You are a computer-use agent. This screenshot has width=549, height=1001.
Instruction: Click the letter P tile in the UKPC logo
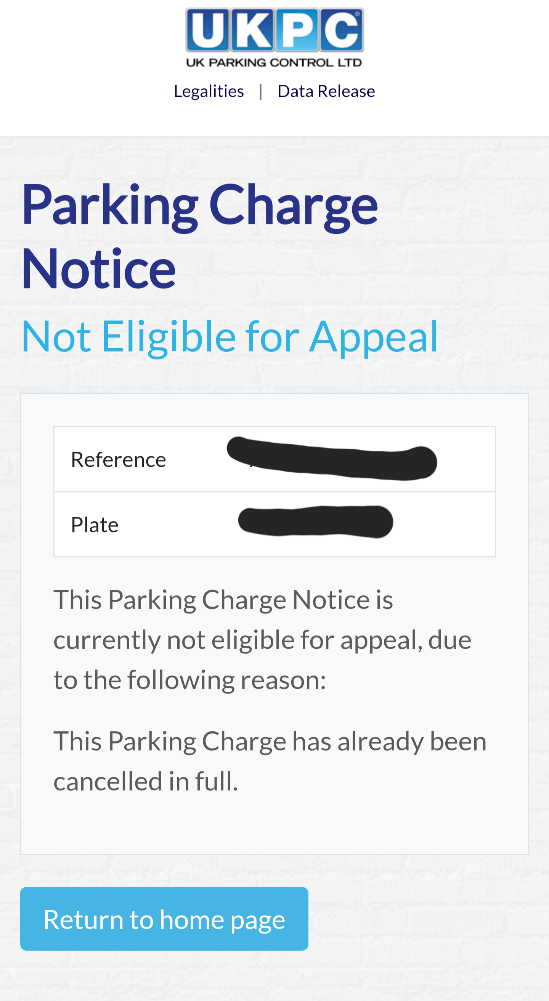pyautogui.click(x=297, y=29)
